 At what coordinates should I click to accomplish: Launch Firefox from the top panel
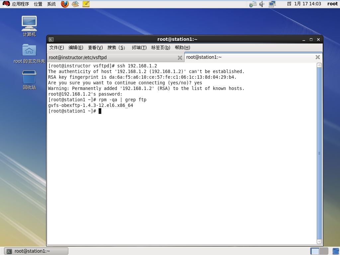(65, 4)
